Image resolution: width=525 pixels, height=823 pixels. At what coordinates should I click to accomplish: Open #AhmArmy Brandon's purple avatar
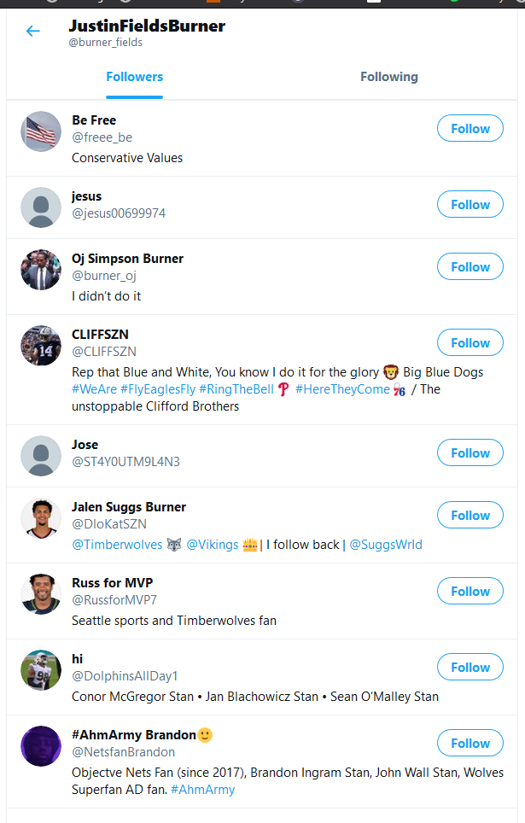tap(41, 746)
